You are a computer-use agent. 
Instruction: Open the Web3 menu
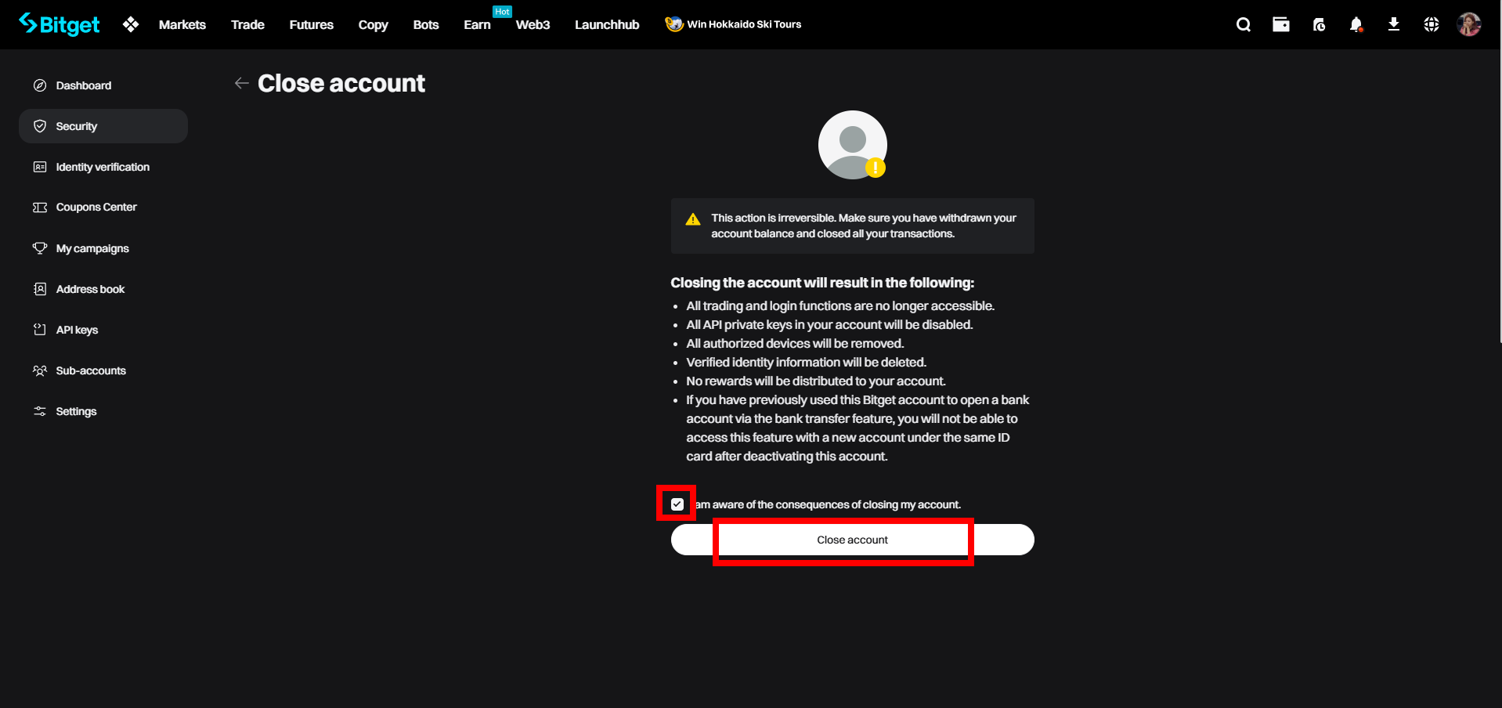(533, 24)
